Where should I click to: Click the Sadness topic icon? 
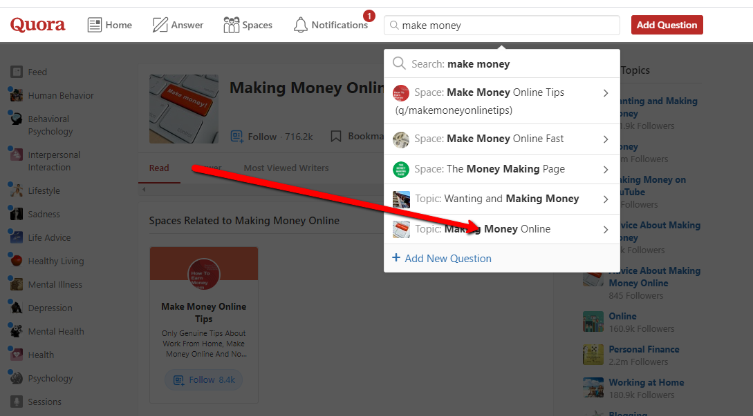click(x=17, y=214)
